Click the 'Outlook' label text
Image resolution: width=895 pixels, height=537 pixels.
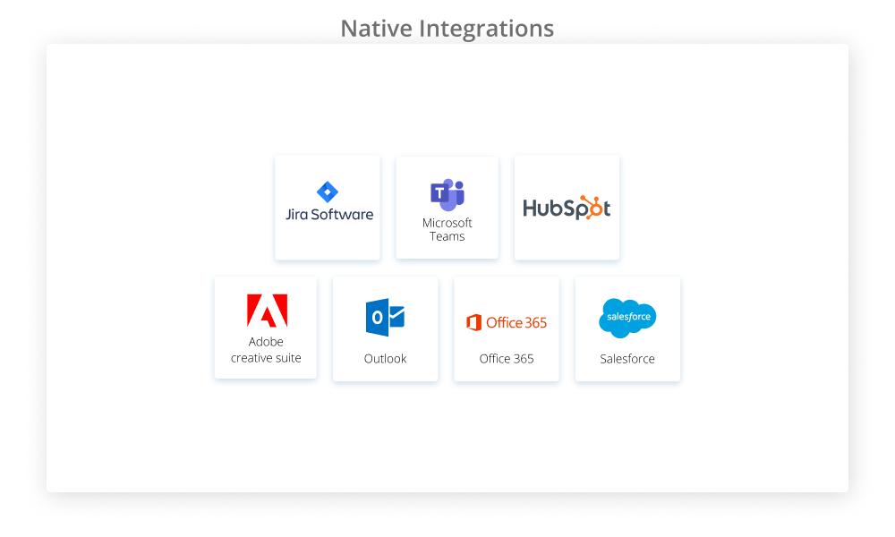pos(385,358)
